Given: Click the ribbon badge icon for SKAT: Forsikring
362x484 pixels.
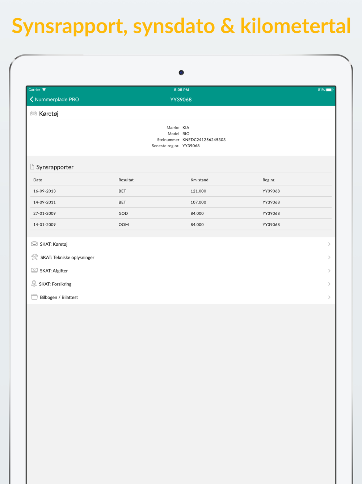Looking at the screenshot, I should coord(34,284).
